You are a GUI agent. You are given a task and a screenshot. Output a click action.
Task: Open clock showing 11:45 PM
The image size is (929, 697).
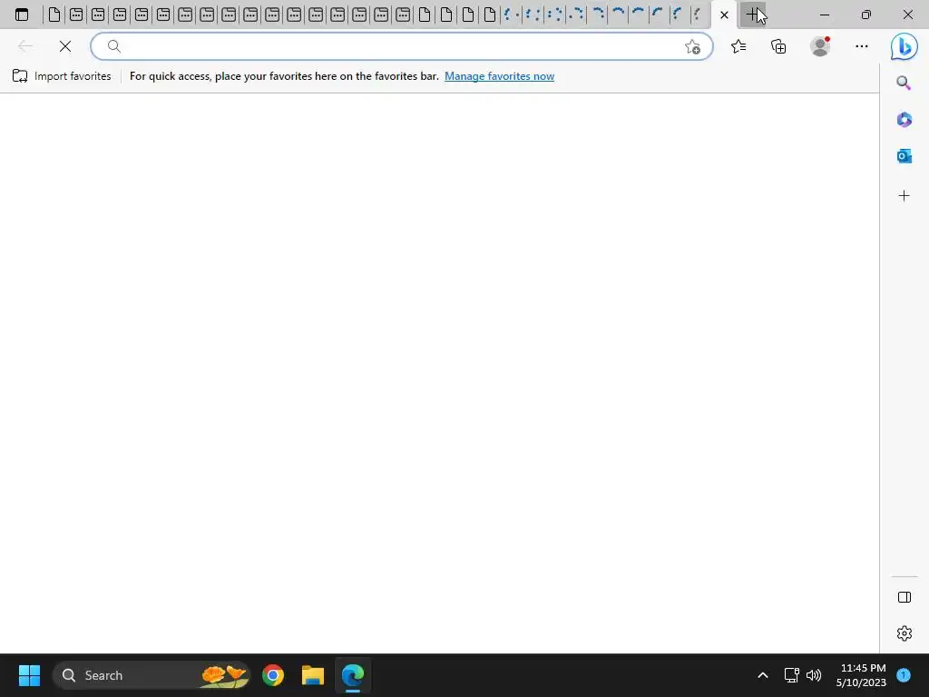click(x=862, y=675)
